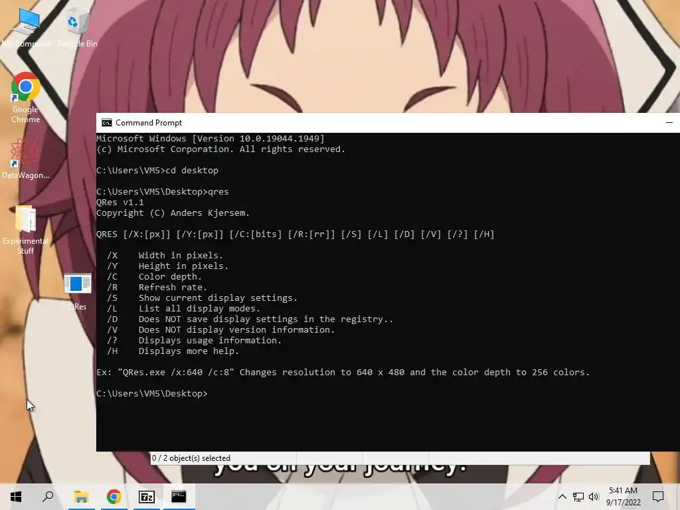Open the My Computer desktop icon

[x=26, y=27]
